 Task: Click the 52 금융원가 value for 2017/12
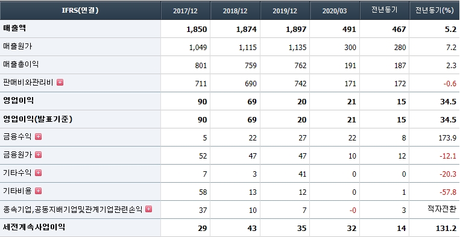coord(203,156)
